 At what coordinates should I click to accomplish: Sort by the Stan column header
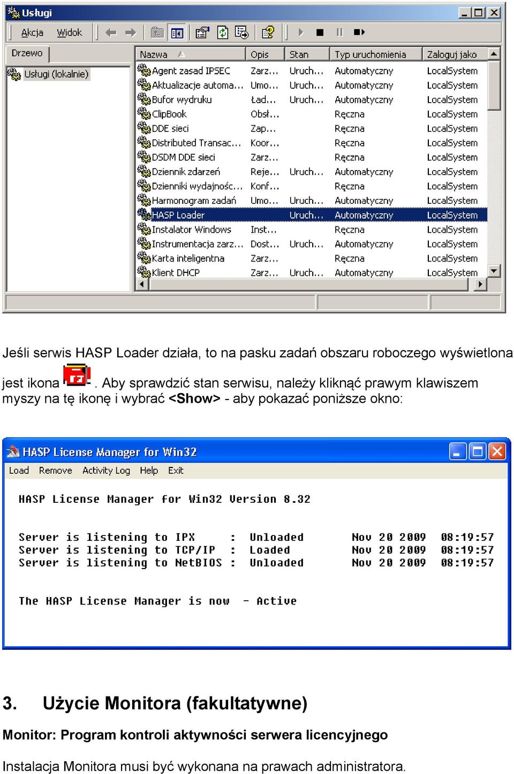(x=307, y=54)
